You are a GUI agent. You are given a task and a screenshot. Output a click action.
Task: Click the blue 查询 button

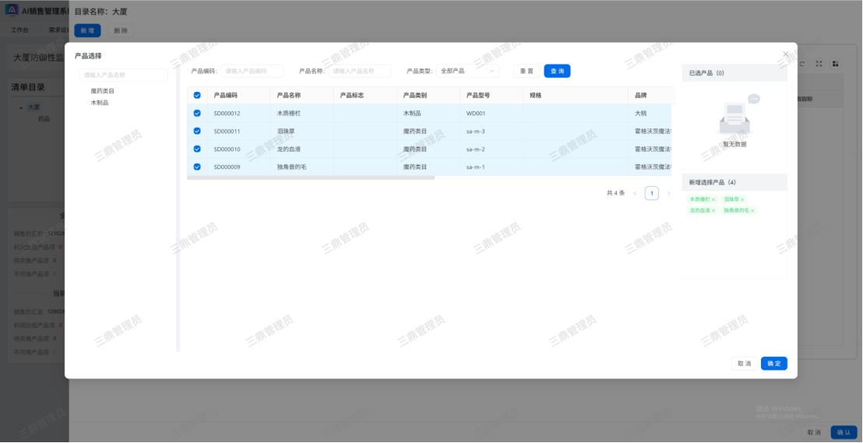[557, 71]
